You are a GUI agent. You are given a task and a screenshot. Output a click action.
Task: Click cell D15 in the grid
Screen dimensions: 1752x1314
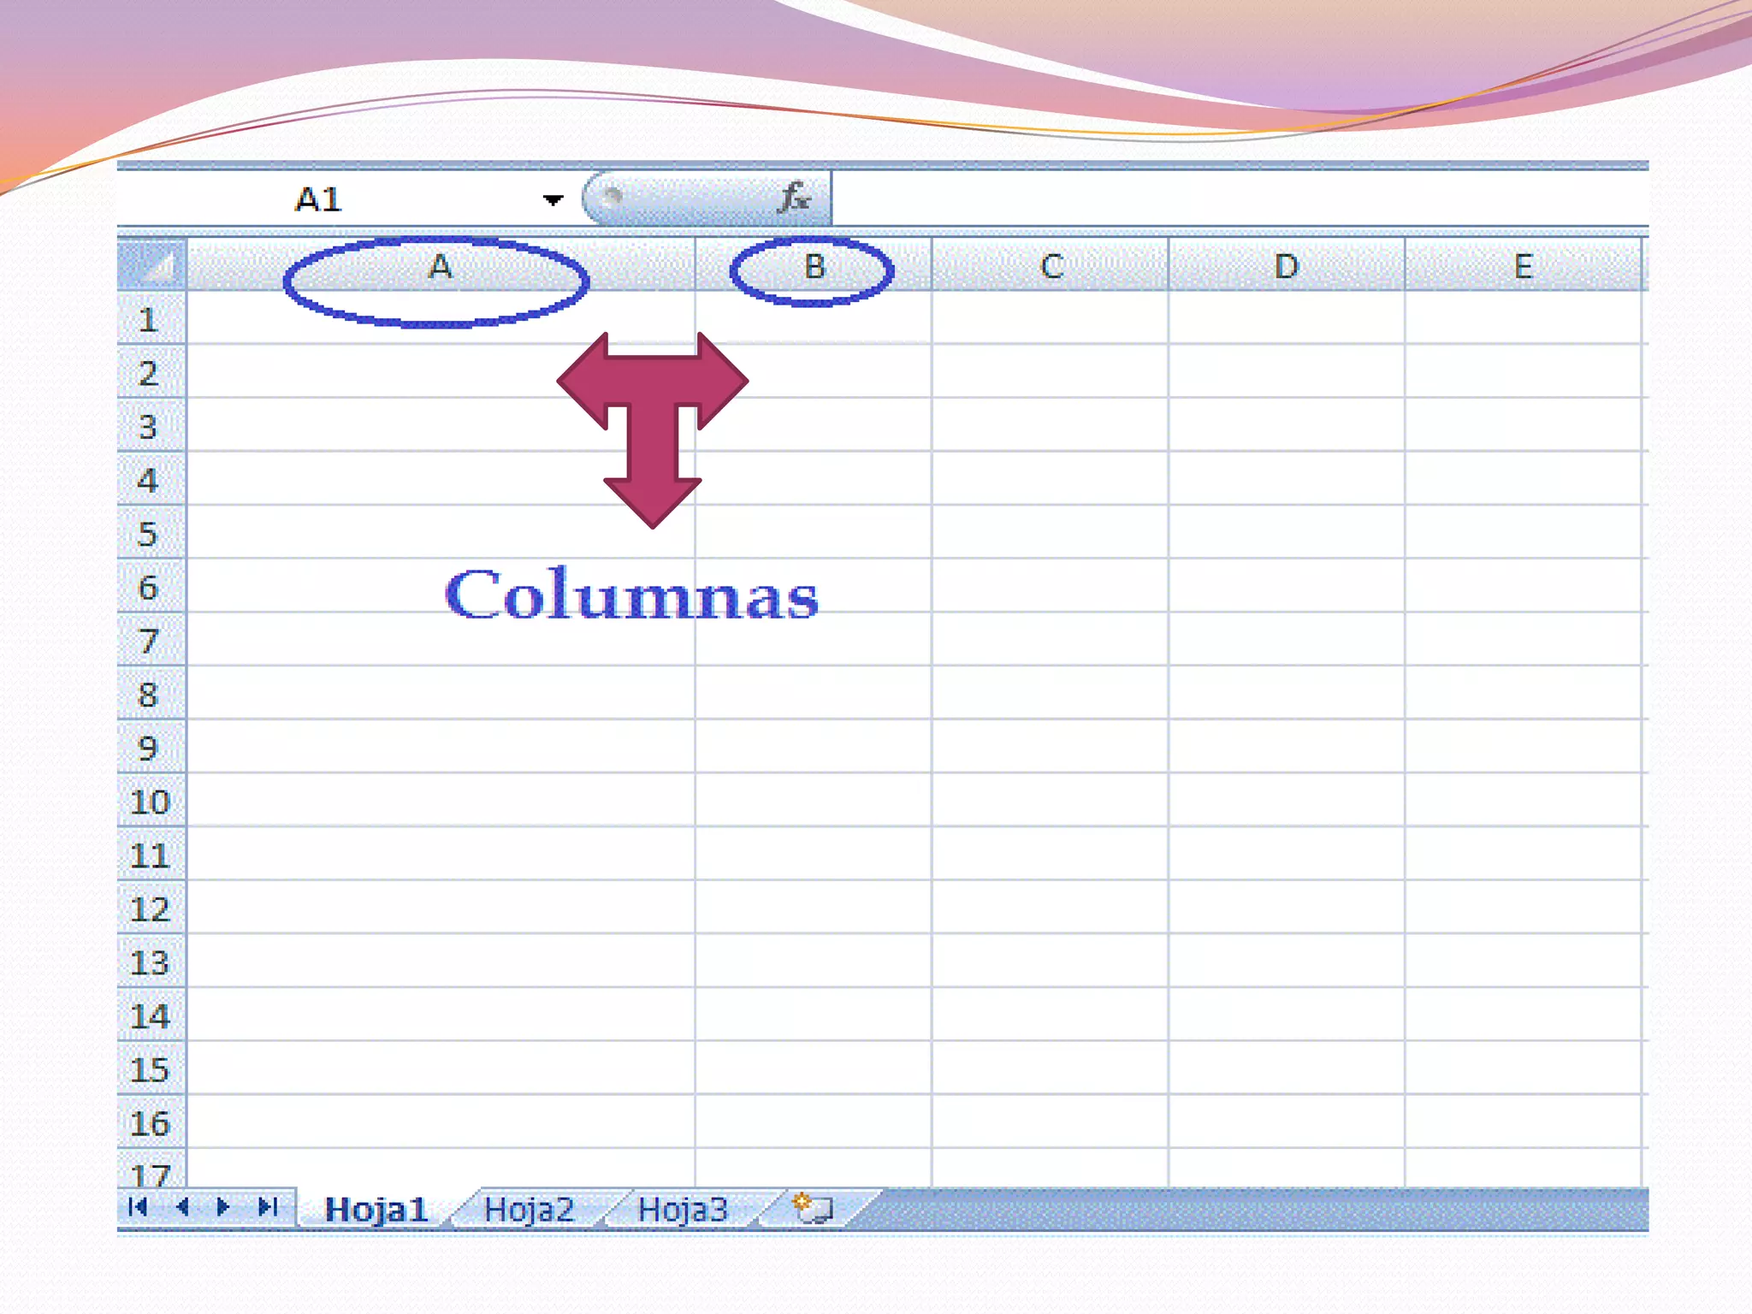pos(1287,1068)
